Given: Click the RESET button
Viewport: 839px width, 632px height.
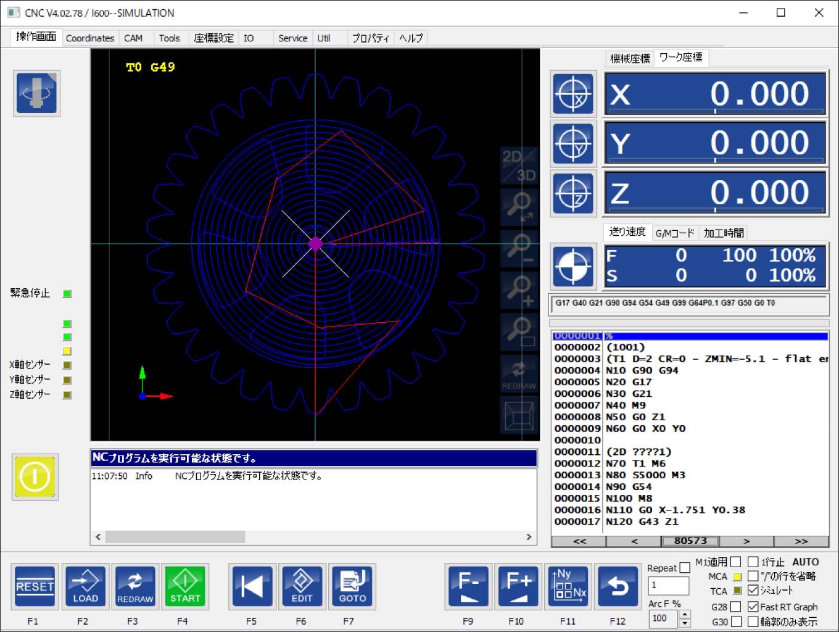Looking at the screenshot, I should pos(35,586).
